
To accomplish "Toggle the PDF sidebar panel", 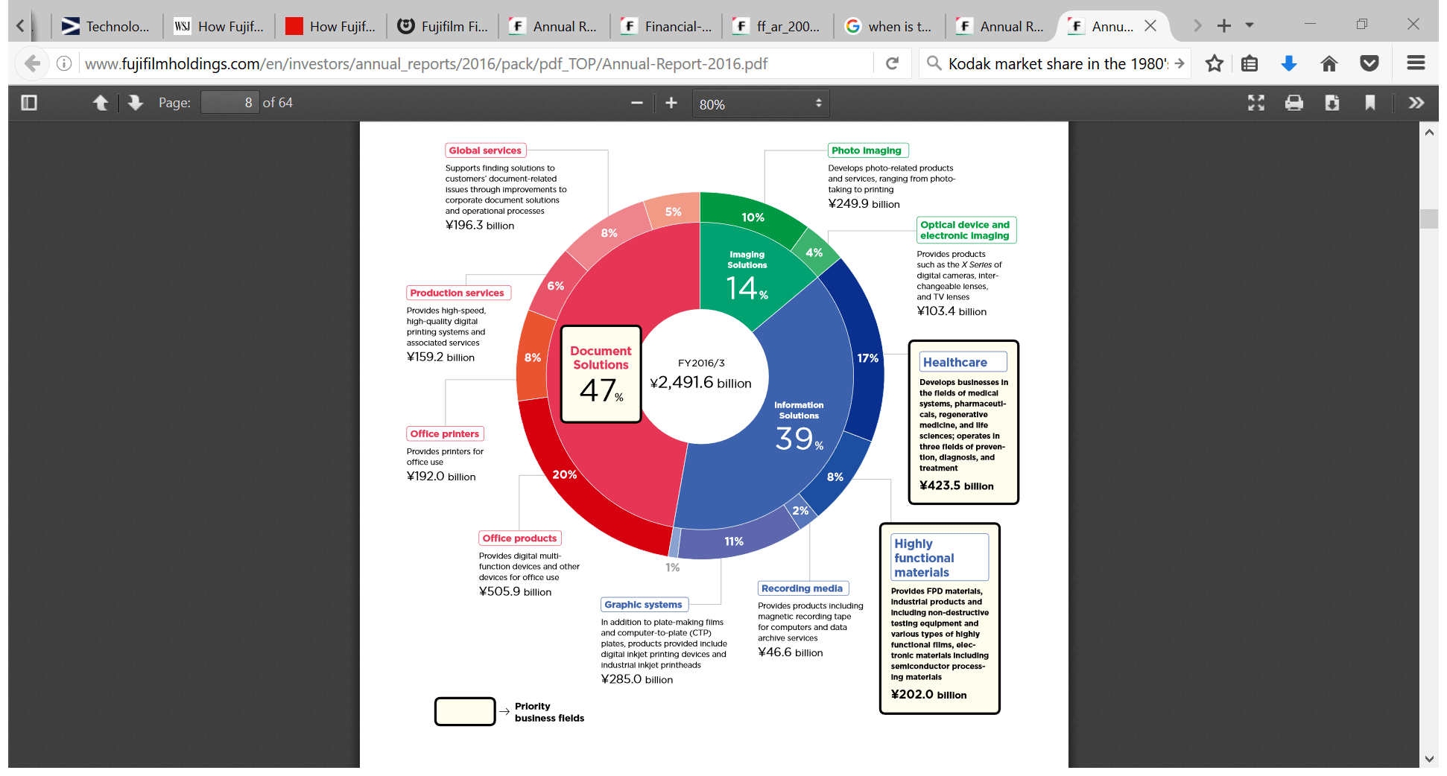I will click(x=29, y=103).
